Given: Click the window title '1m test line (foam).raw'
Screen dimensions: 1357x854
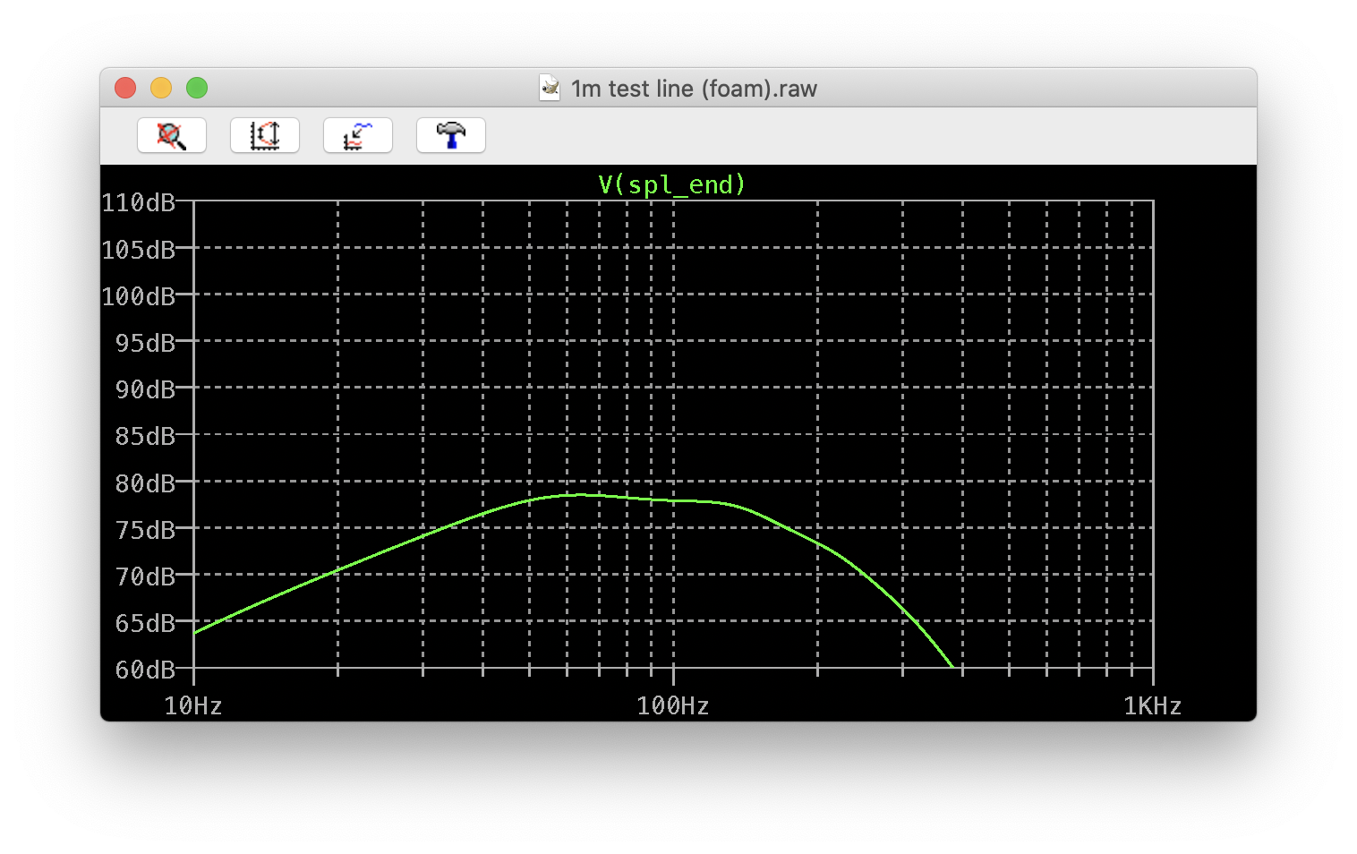Looking at the screenshot, I should pos(694,89).
